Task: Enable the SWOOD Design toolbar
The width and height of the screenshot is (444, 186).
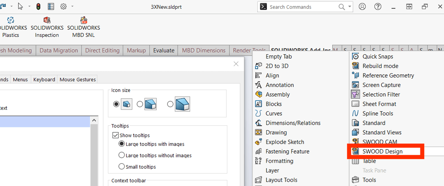Action: click(x=382, y=151)
